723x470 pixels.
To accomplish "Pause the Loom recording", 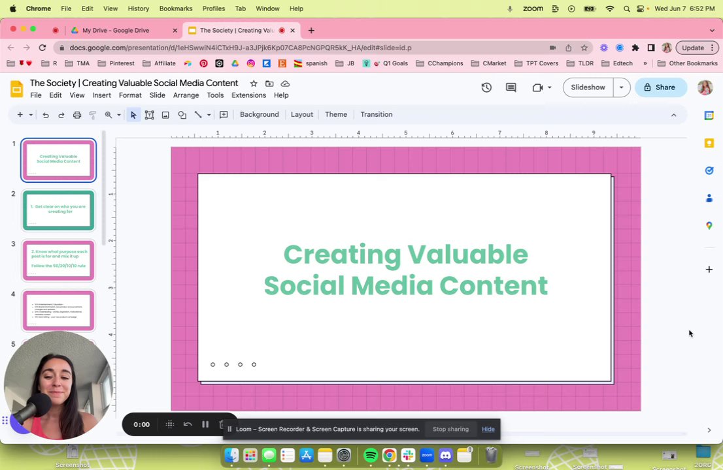I will click(205, 424).
